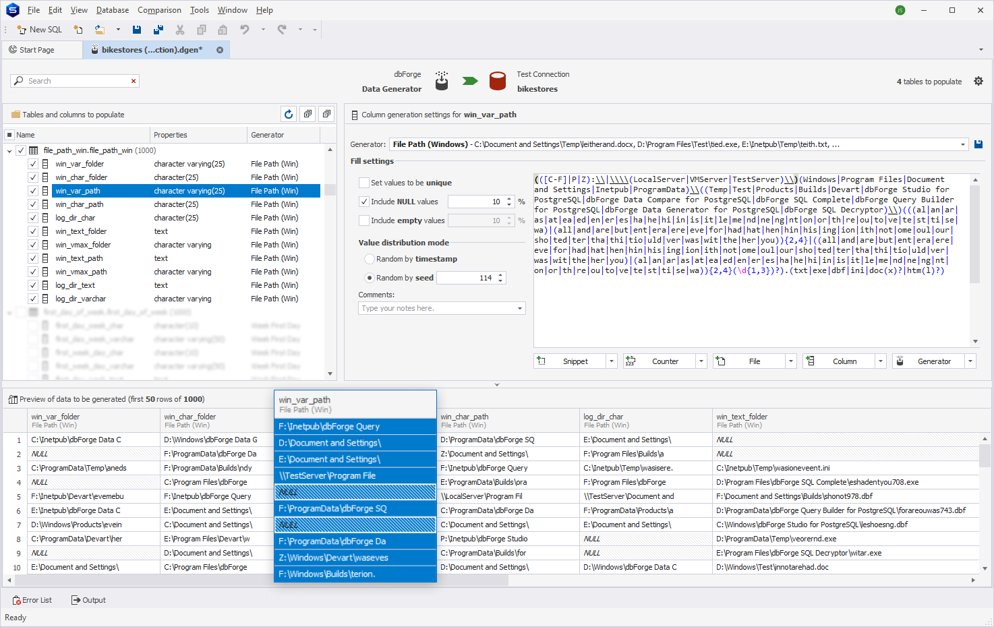Click the File button

pos(749,361)
